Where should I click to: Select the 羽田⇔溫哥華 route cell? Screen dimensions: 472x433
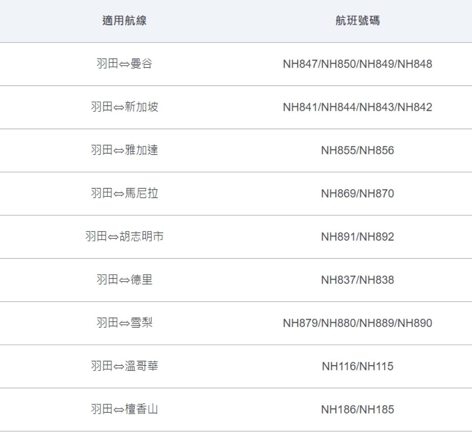[124, 366]
